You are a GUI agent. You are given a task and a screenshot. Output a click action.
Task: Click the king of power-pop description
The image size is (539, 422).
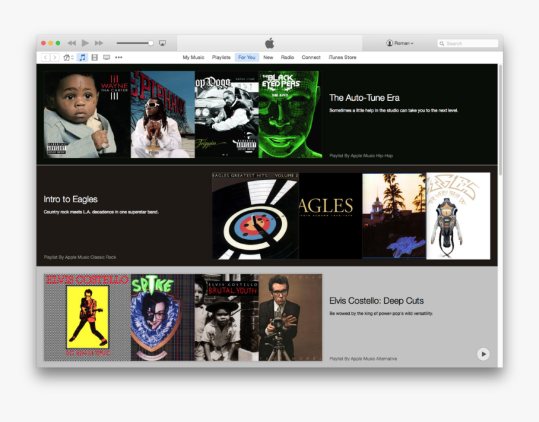tap(381, 314)
